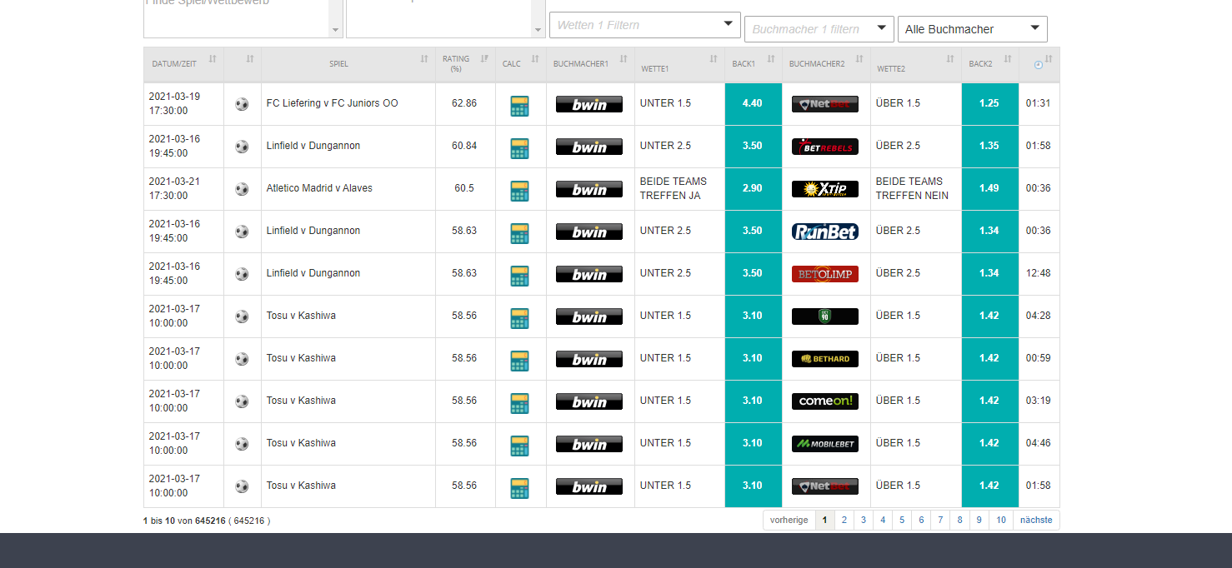This screenshot has width=1232, height=568.
Task: Click Back2 odds 1.25
Action: (x=990, y=104)
